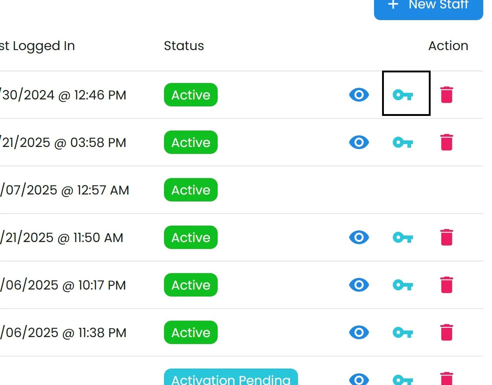492x385 pixels.
Task: Click the New Staff button
Action: pos(428,6)
